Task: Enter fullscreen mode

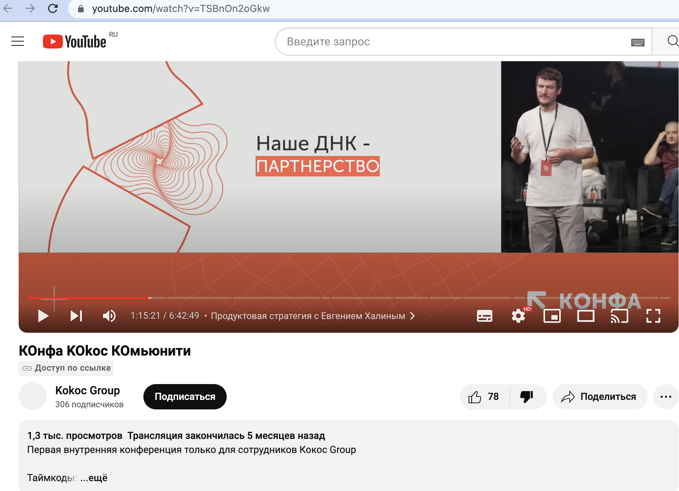Action: pos(653,316)
